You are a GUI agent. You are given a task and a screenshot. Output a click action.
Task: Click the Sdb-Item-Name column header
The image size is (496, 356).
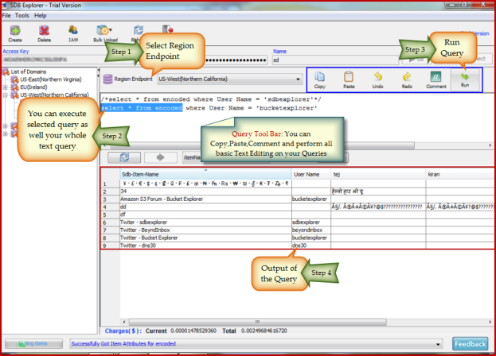[x=205, y=174]
